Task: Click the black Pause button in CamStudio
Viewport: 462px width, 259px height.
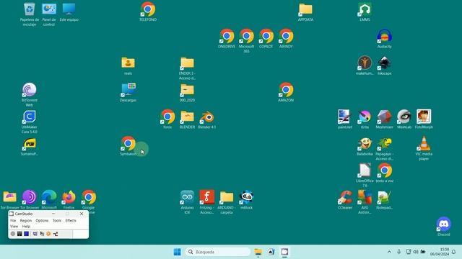Action: click(x=19, y=234)
